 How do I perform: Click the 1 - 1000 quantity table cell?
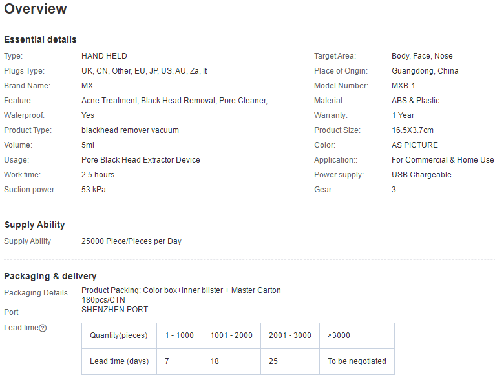pyautogui.click(x=179, y=335)
